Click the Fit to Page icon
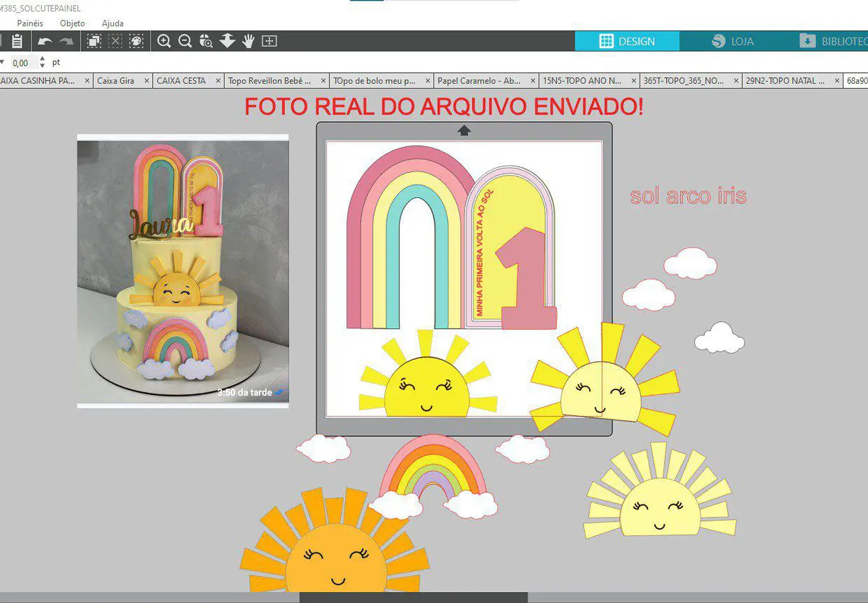Viewport: 868px width, 603px height. click(269, 41)
